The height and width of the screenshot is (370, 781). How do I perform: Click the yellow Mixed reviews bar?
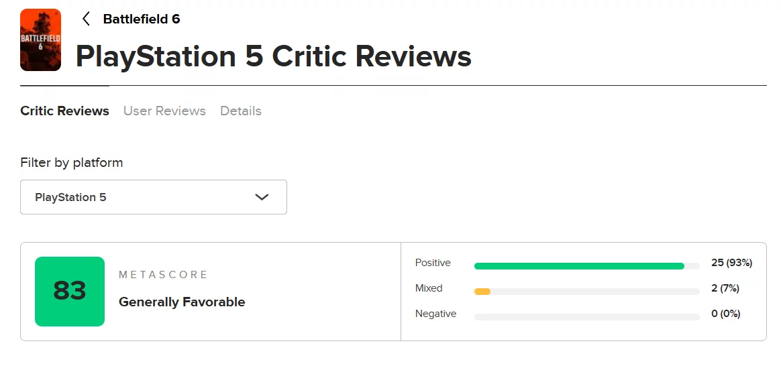pos(482,292)
